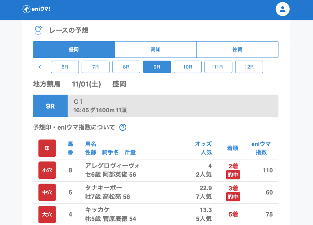Click the race prediction header icon
The width and height of the screenshot is (313, 225).
point(39,30)
